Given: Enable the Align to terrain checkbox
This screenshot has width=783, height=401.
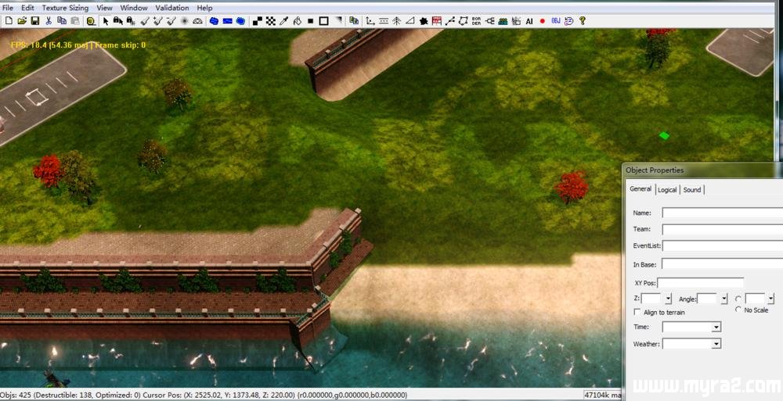Looking at the screenshot, I should pos(637,313).
